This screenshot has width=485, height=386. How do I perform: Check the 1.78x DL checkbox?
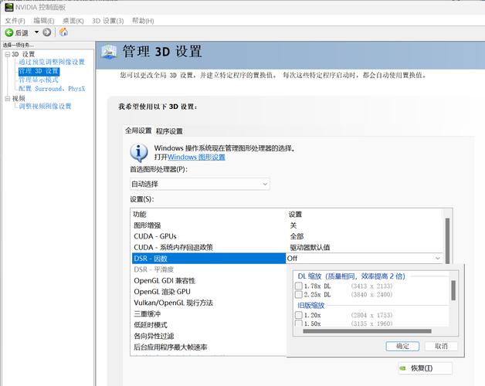tap(299, 286)
